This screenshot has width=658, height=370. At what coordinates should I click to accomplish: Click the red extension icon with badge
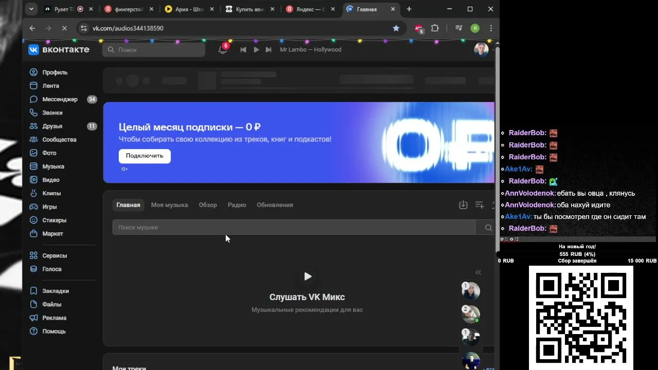pos(419,29)
